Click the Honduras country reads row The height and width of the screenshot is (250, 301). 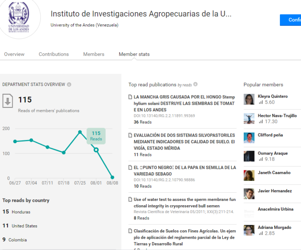16,212
